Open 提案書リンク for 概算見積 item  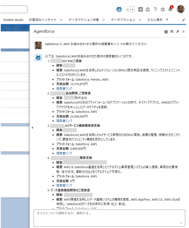click(x=64, y=185)
